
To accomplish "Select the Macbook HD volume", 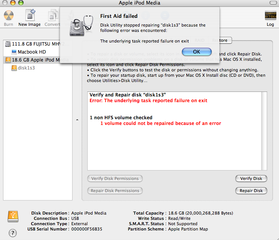I will [28, 52].
